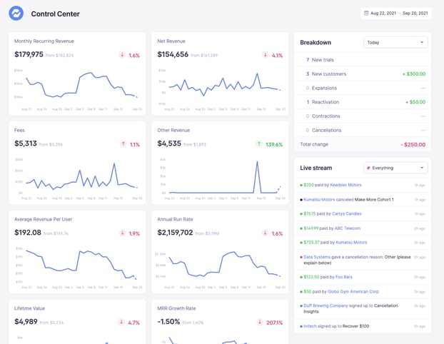Open the Foo Bars customer link
444x344 pixels.
[x=344, y=277]
